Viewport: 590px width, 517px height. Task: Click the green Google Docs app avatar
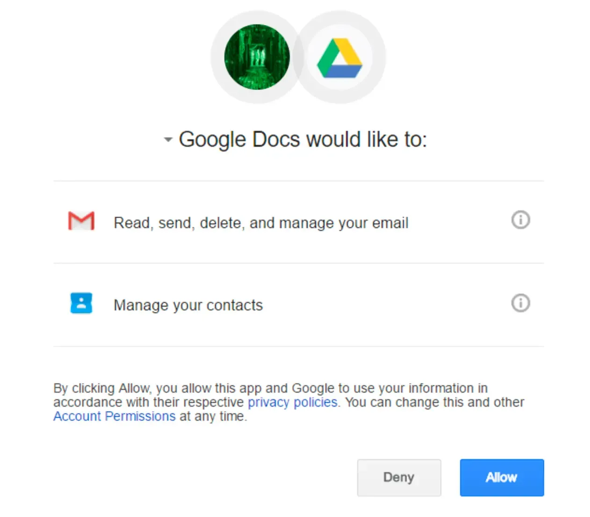coord(257,57)
